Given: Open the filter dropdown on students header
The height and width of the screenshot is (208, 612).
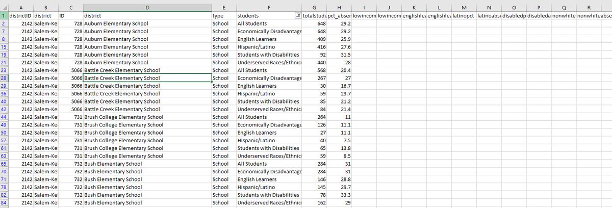Looking at the screenshot, I should coord(298,16).
